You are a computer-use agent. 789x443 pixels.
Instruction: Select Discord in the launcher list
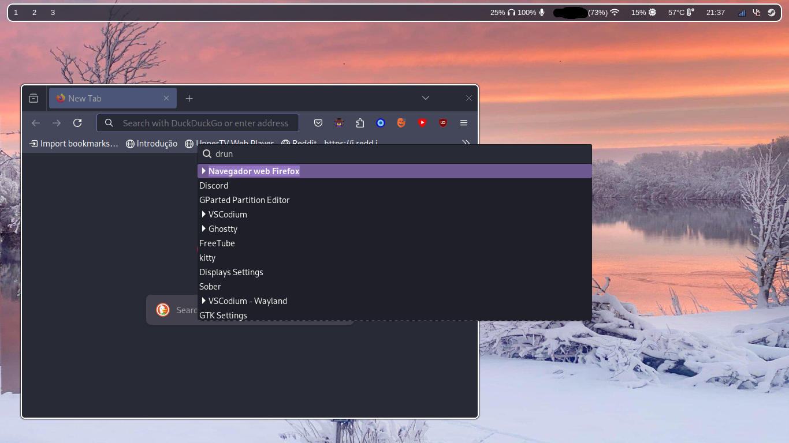tap(214, 186)
